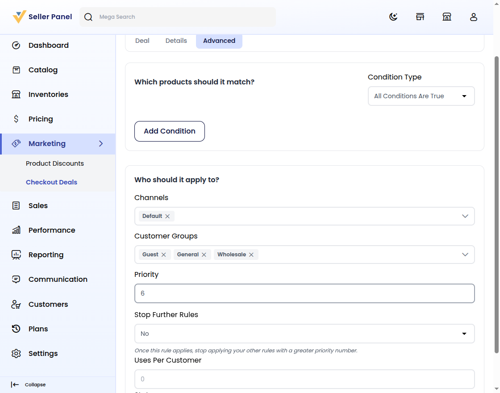
Task: Remove the Guest customer group tag
Action: coord(163,255)
